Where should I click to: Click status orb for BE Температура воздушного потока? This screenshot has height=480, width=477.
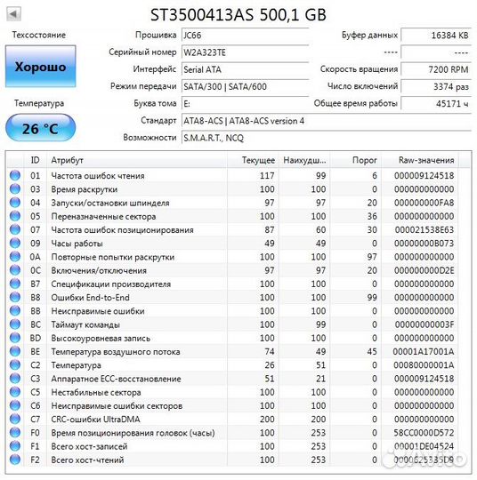[x=15, y=351]
